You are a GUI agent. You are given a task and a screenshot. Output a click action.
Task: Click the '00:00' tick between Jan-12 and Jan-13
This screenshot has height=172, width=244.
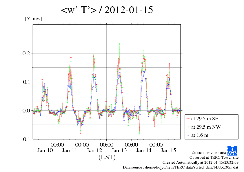(106, 145)
